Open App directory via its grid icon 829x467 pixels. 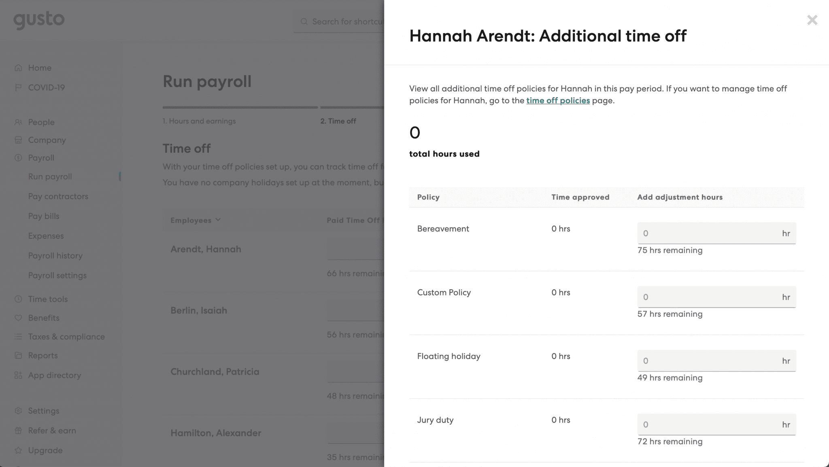(18, 375)
